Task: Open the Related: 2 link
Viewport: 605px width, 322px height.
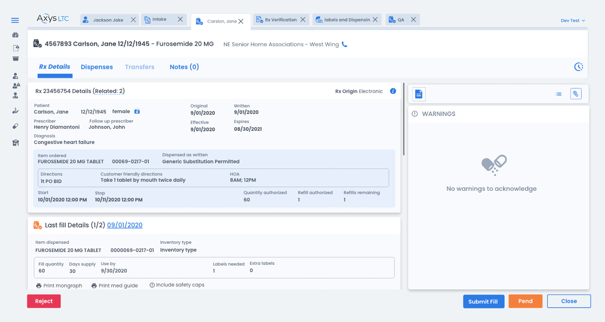Action: click(x=108, y=91)
